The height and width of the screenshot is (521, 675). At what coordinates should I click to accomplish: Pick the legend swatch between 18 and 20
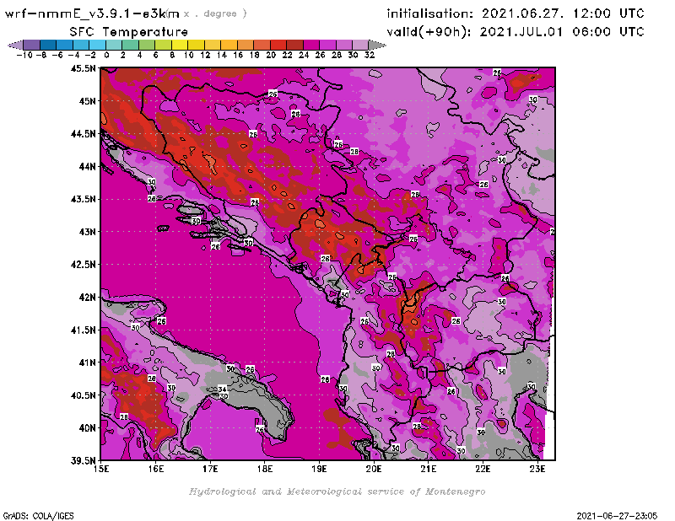tap(262, 45)
